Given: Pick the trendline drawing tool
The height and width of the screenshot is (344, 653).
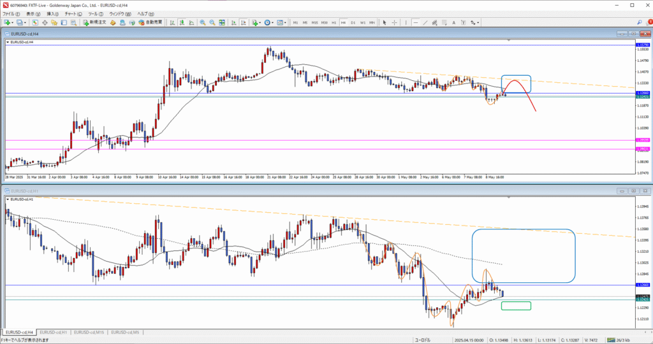Looking at the screenshot, I should pyautogui.click(x=425, y=22).
